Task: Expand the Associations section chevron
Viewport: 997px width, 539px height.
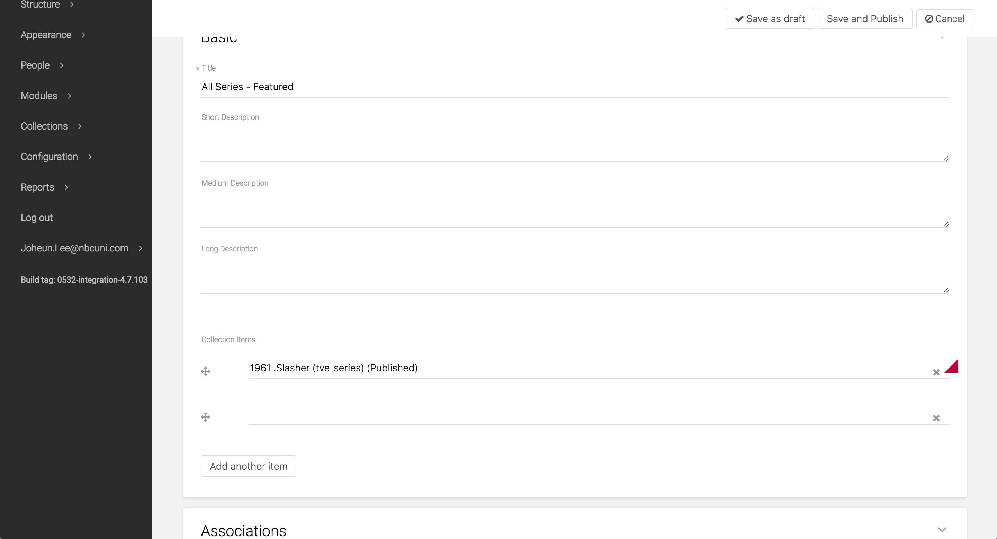Action: [942, 530]
